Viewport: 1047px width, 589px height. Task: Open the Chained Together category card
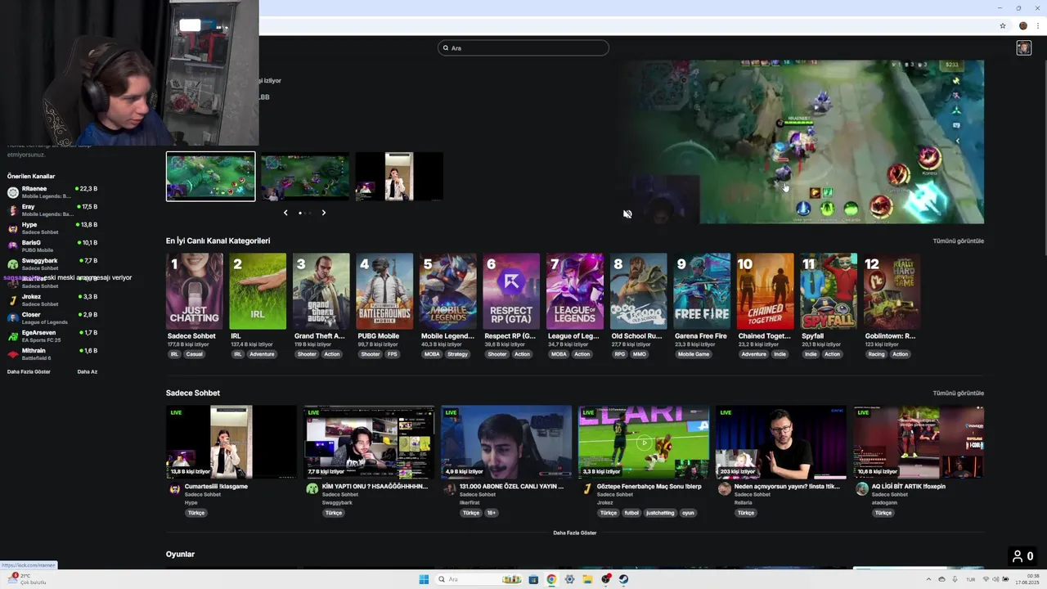click(765, 291)
